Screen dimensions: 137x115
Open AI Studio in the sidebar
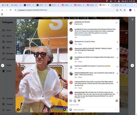coord(8,98)
